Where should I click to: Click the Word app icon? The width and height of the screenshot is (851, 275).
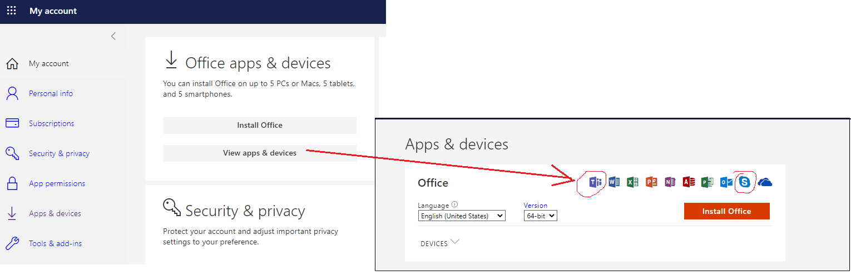[x=614, y=182]
